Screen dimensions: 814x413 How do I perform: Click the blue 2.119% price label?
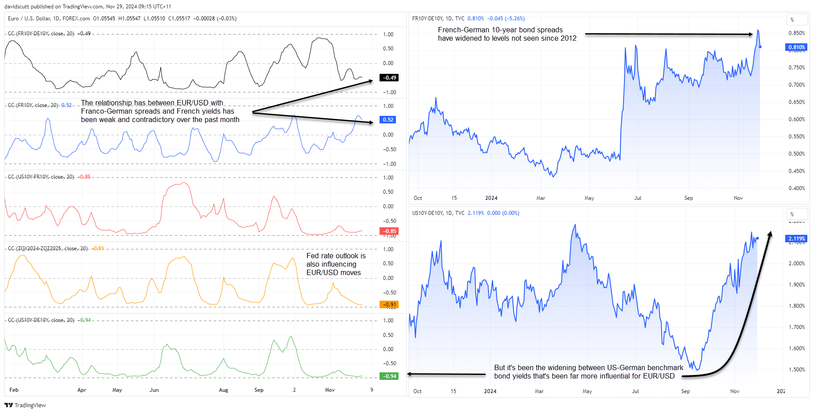796,239
